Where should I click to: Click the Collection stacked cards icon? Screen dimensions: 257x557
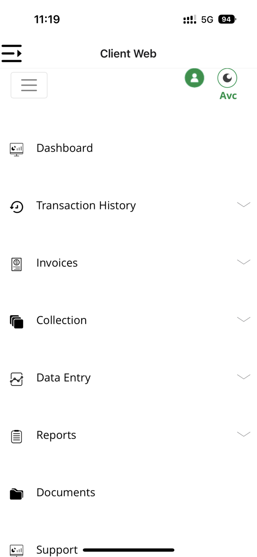coord(16,321)
